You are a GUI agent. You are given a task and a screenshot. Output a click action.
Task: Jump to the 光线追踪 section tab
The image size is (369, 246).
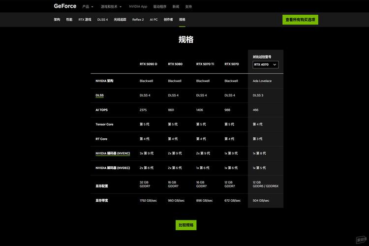pyautogui.click(x=120, y=20)
